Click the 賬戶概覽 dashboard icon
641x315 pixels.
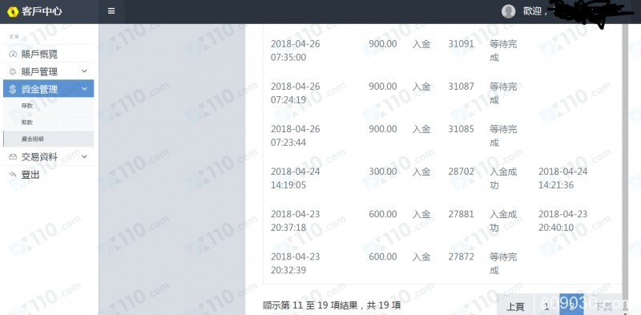tap(13, 55)
